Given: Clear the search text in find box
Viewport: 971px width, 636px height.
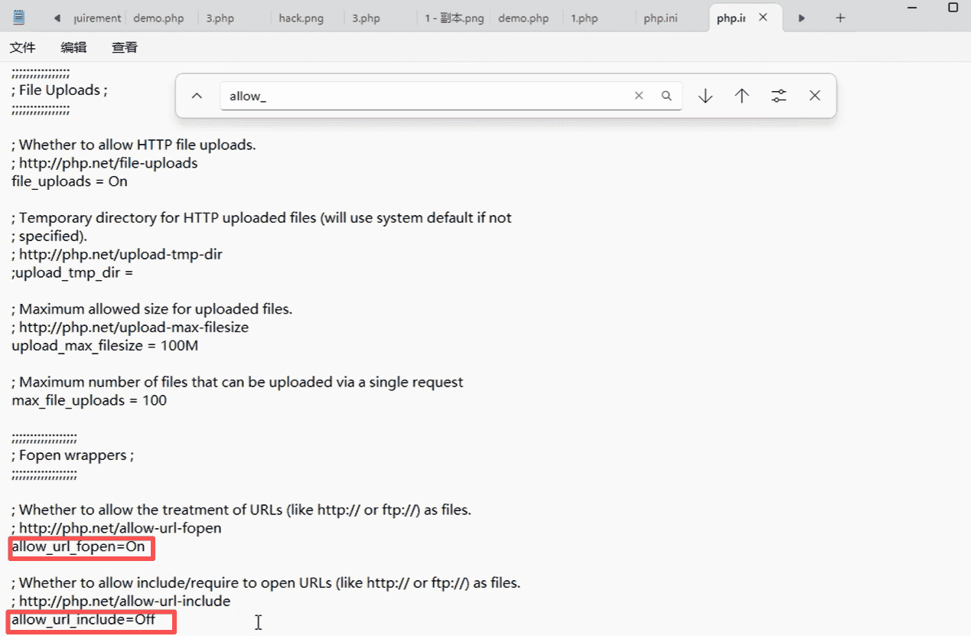Looking at the screenshot, I should click(639, 96).
